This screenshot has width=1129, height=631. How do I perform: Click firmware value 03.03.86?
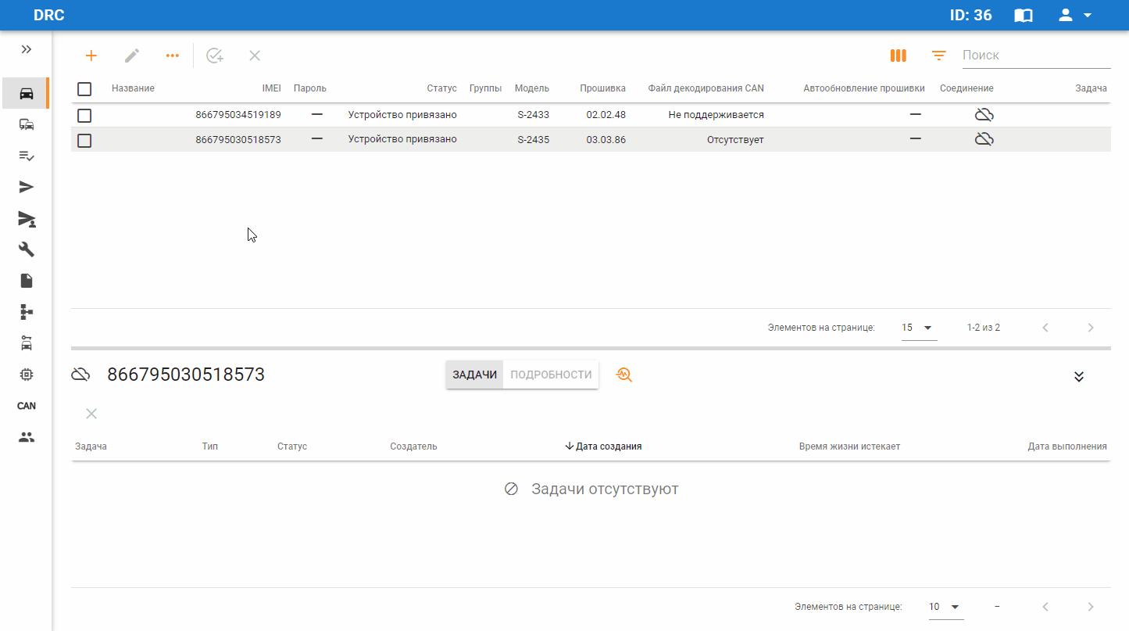[606, 140]
